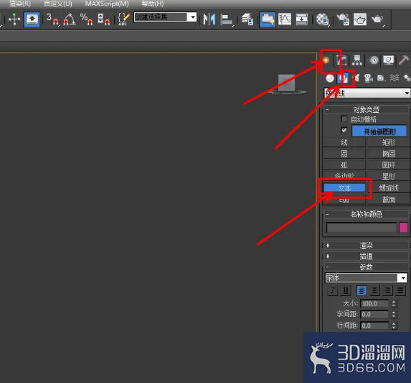Image resolution: width=411 pixels, height=383 pixels.
Task: Open the 帮助(H) menu
Action: click(153, 4)
